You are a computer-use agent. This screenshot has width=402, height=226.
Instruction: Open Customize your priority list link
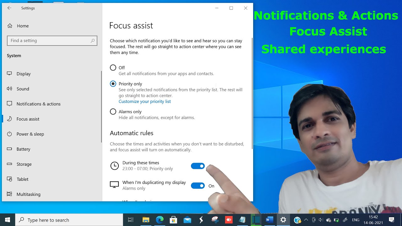coord(145,101)
